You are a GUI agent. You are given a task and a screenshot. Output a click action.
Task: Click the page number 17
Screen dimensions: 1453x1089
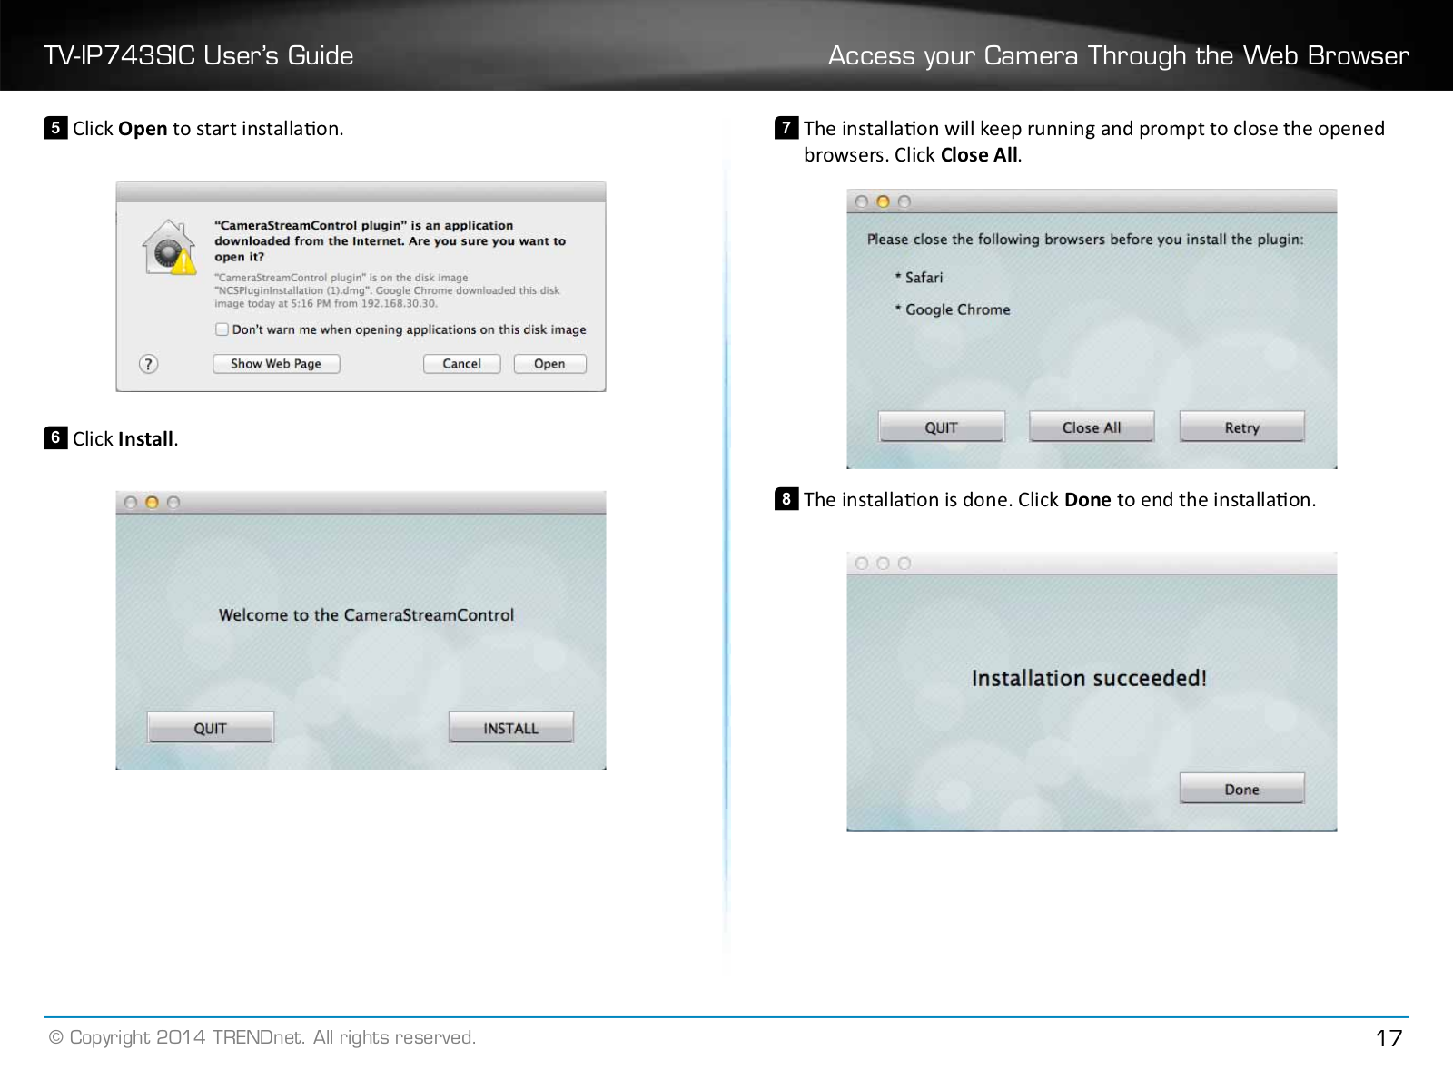point(1389,1038)
